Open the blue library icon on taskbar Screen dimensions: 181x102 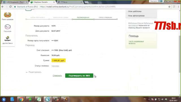tap(12, 99)
